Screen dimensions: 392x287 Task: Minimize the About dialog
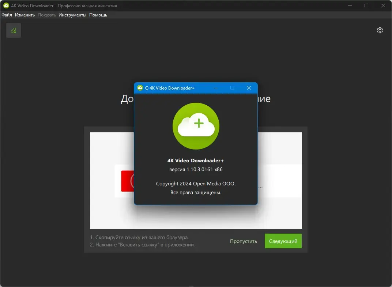click(x=216, y=88)
